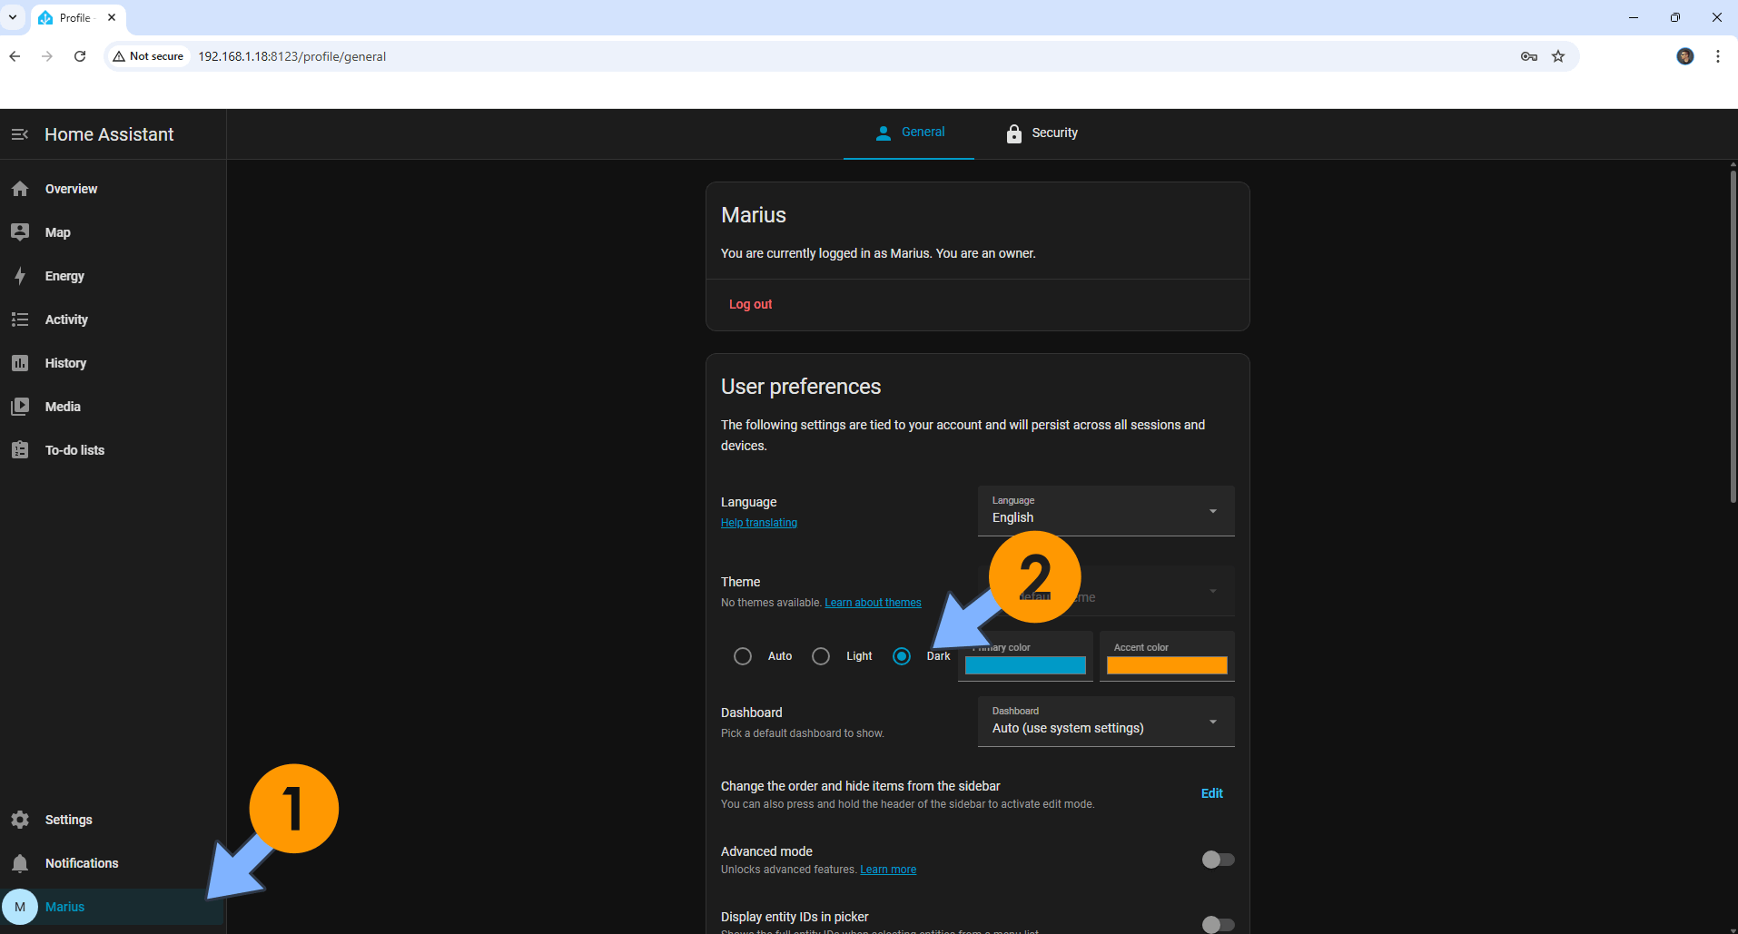The height and width of the screenshot is (934, 1738).
Task: Select the Light theme radio button
Action: pyautogui.click(x=821, y=656)
